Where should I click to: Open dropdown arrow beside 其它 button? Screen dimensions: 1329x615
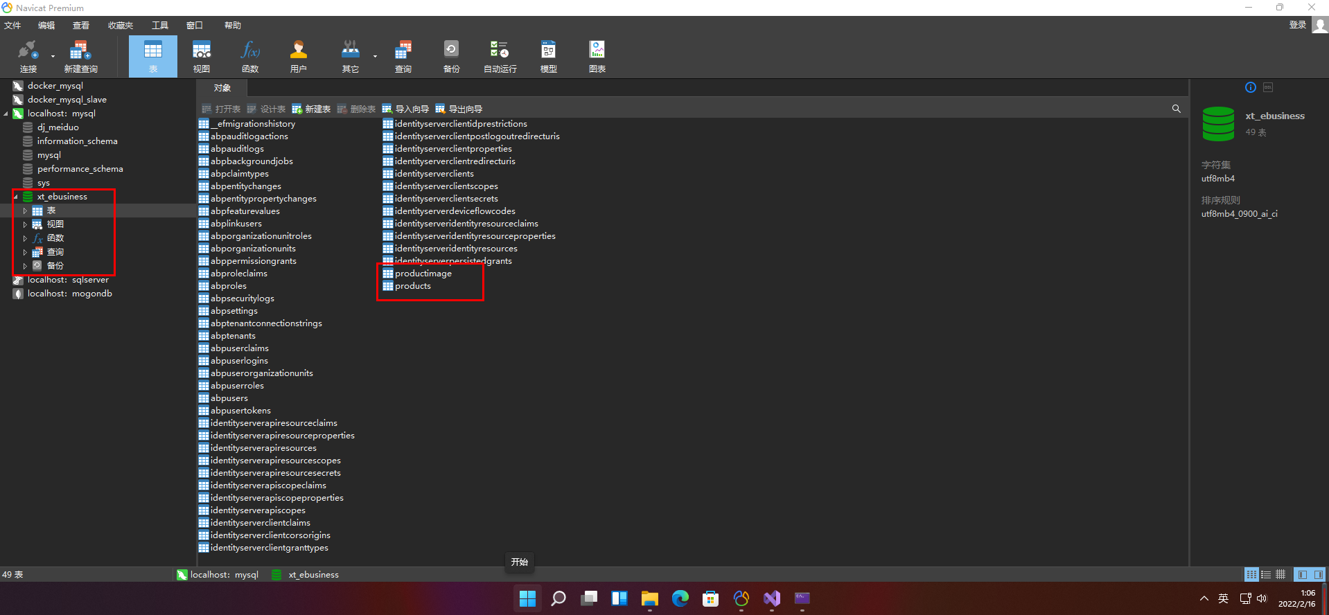(x=375, y=56)
